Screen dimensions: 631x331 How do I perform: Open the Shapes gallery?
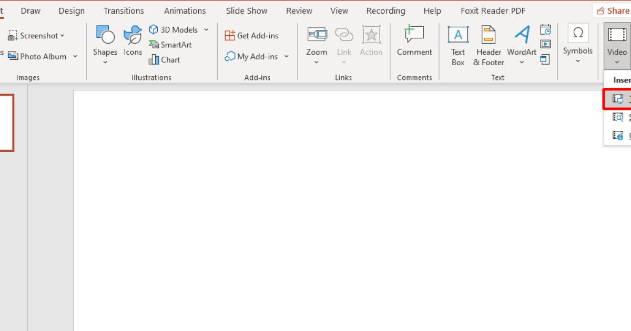[105, 45]
